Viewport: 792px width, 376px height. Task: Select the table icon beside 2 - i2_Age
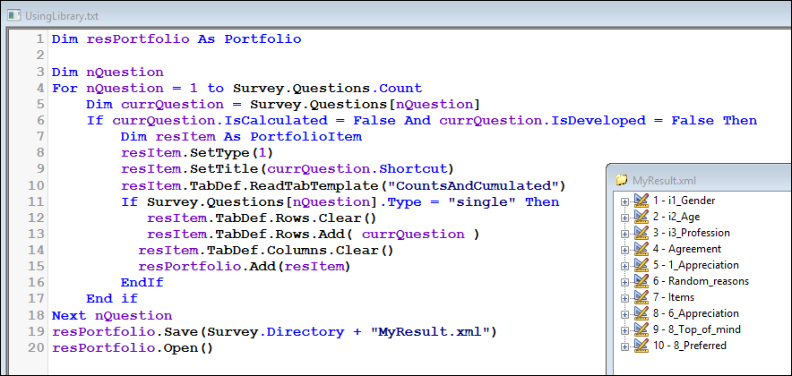[x=641, y=217]
